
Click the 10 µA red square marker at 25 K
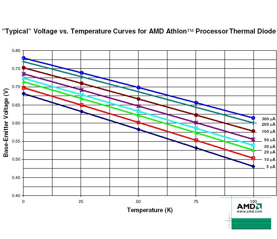pos(81,105)
